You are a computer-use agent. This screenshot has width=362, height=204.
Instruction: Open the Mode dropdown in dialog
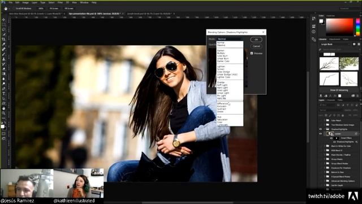230,39
